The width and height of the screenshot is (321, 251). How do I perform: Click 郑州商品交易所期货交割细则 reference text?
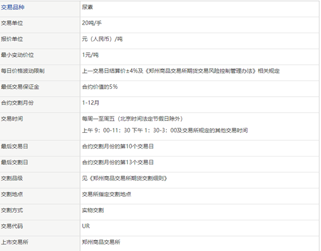point(128,179)
